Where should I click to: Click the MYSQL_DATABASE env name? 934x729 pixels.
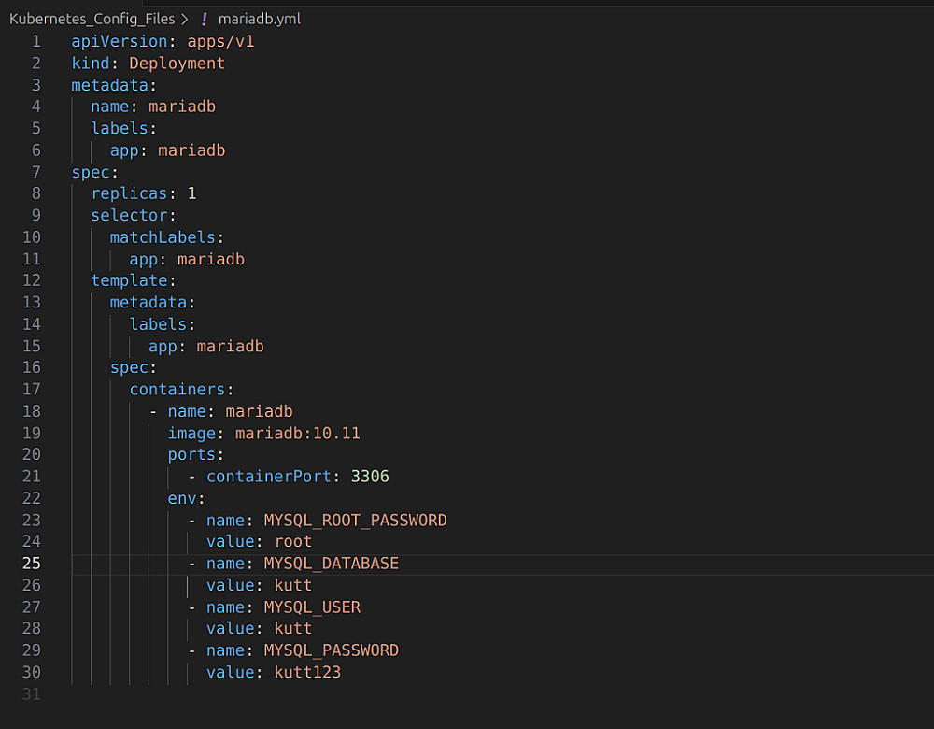[x=331, y=564]
